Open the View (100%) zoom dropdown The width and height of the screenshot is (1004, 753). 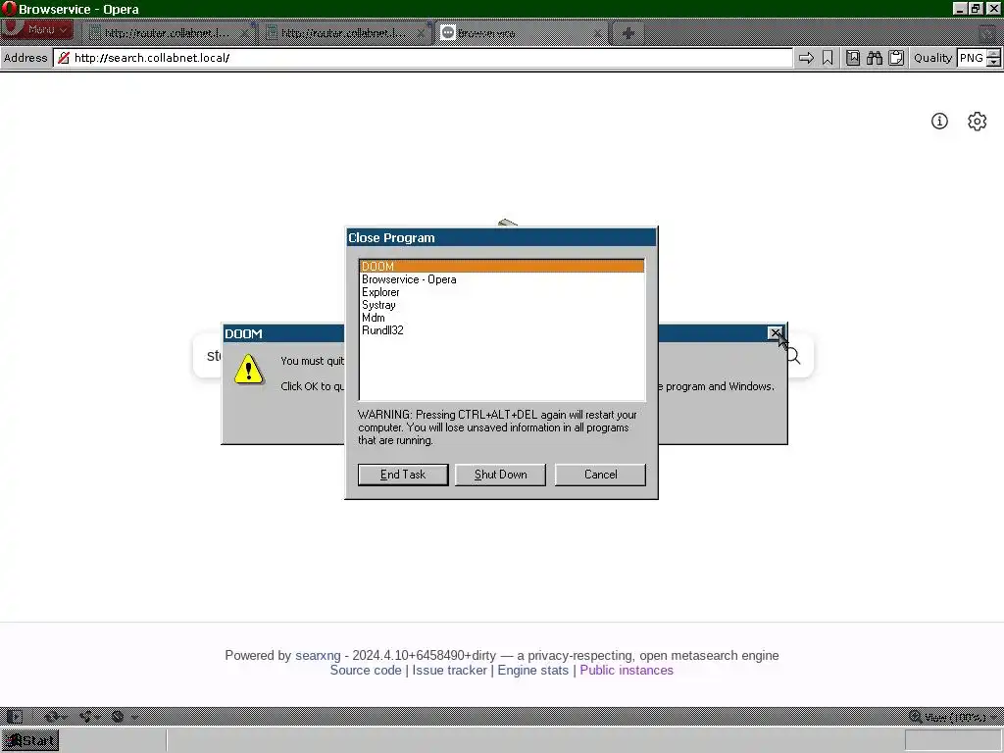pos(953,717)
